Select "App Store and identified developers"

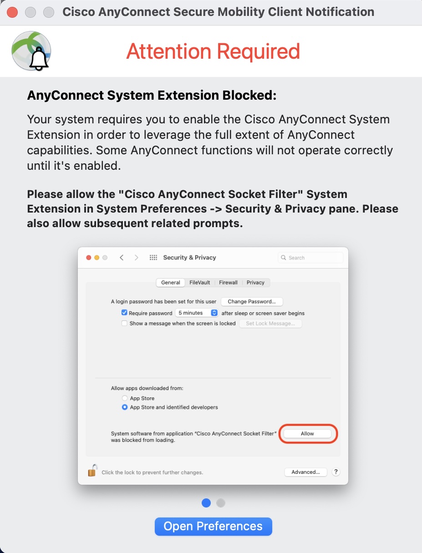[124, 407]
